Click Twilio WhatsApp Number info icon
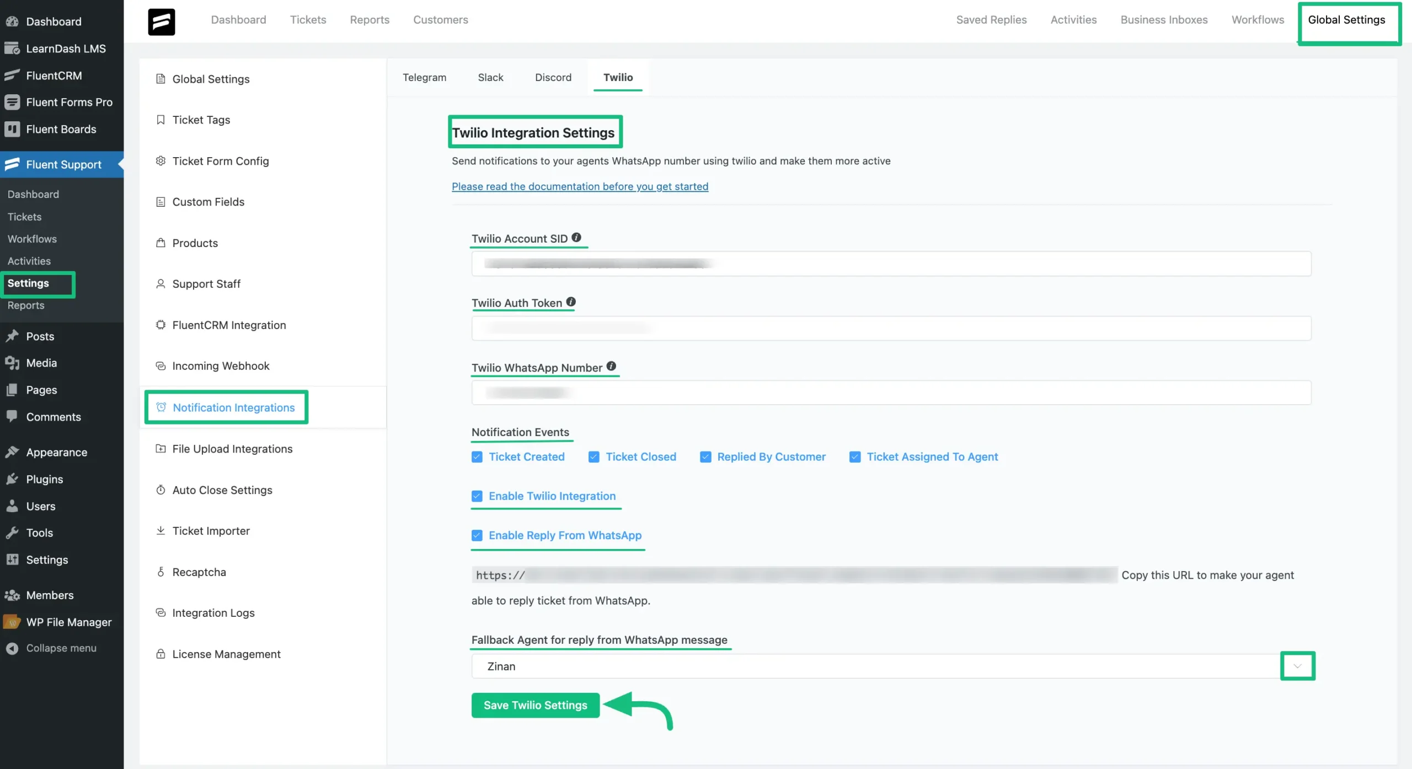The width and height of the screenshot is (1412, 769). tap(611, 366)
